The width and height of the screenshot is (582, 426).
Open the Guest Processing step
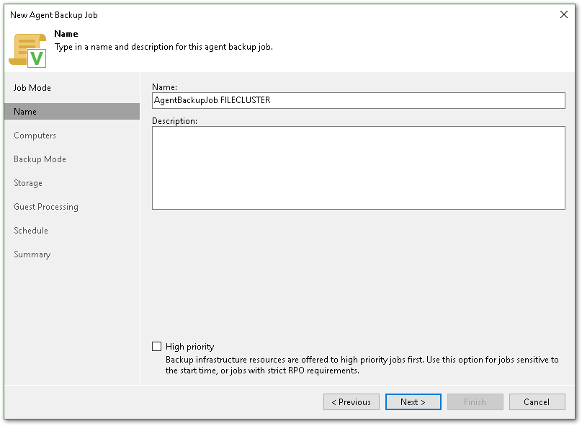(46, 207)
